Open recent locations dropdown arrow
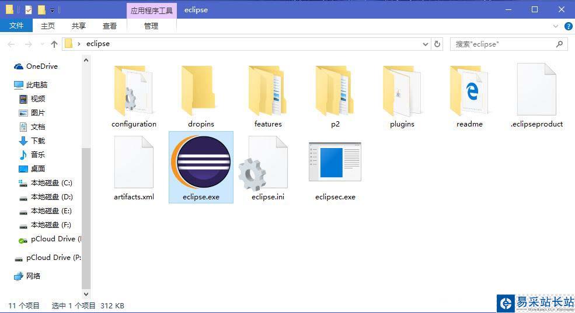The width and height of the screenshot is (575, 313). [42, 44]
